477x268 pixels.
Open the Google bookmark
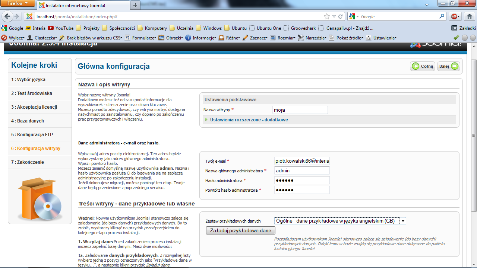[12, 28]
